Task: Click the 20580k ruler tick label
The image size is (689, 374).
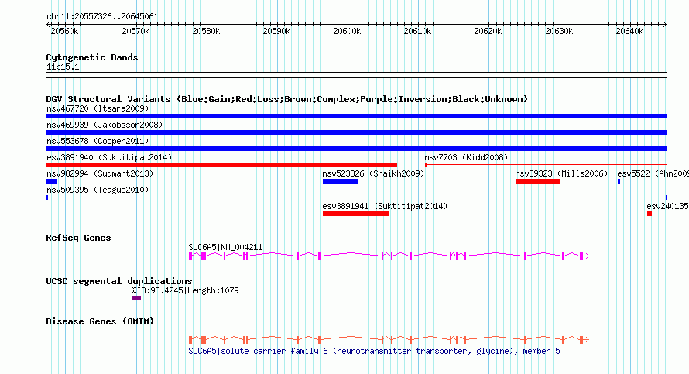Action: click(206, 31)
